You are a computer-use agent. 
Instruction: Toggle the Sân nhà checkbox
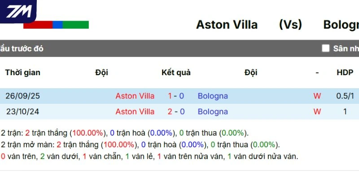click(x=326, y=48)
